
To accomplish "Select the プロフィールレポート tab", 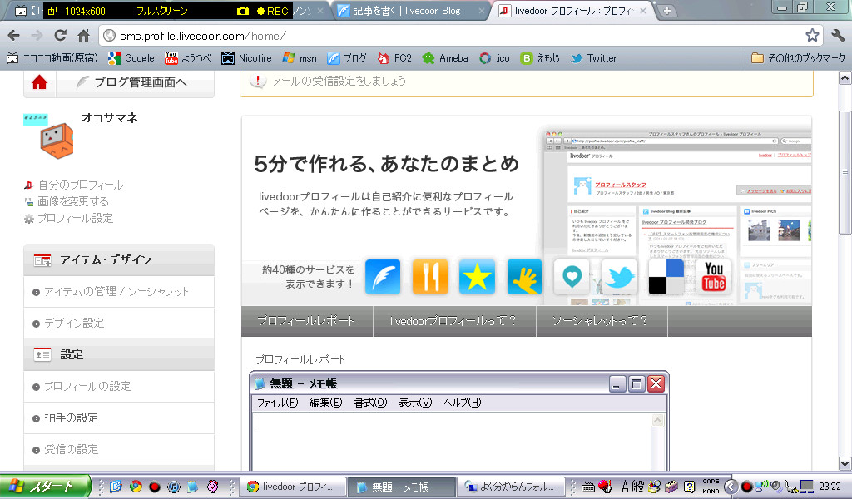I will point(307,321).
